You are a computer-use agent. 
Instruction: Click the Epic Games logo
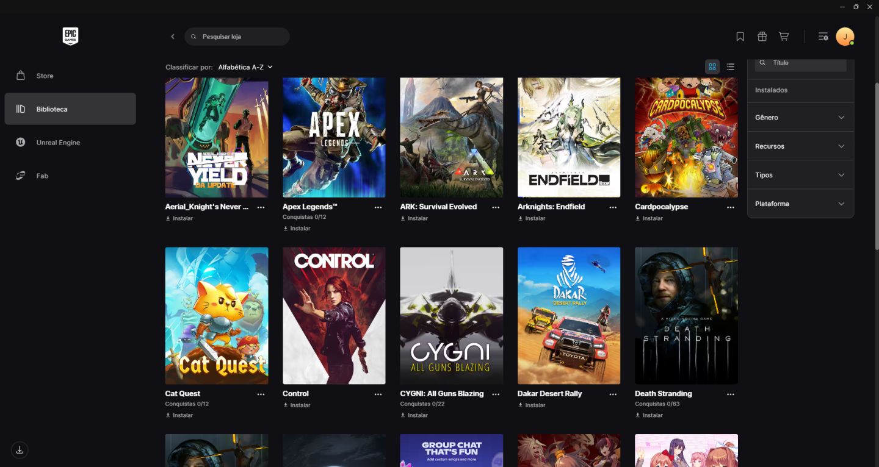(70, 37)
